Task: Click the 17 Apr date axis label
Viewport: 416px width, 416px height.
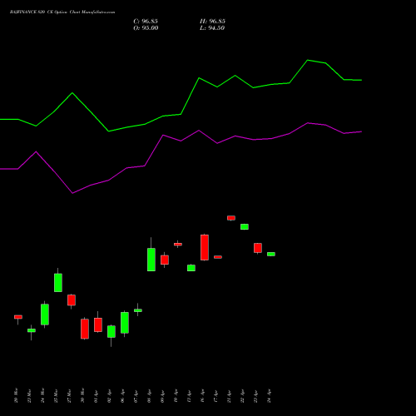Action: [215, 395]
